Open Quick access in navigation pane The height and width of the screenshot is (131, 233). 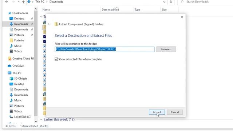(x=20, y=13)
